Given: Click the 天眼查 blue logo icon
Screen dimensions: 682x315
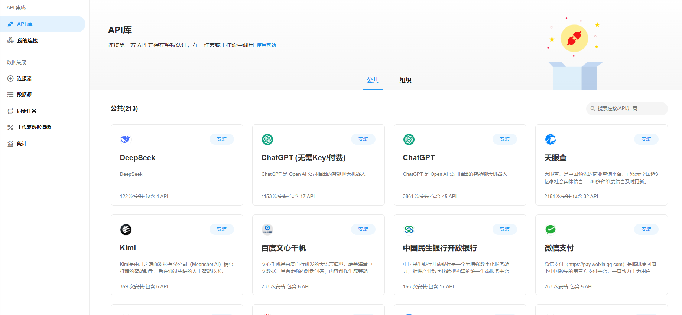Looking at the screenshot, I should pos(550,140).
